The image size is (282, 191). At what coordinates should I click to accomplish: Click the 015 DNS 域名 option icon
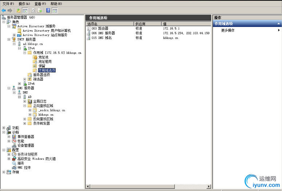pos(89,38)
